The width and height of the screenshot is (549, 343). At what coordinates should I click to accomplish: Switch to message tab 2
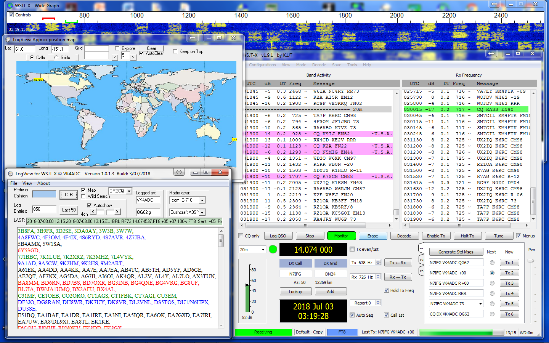(x=422, y=260)
